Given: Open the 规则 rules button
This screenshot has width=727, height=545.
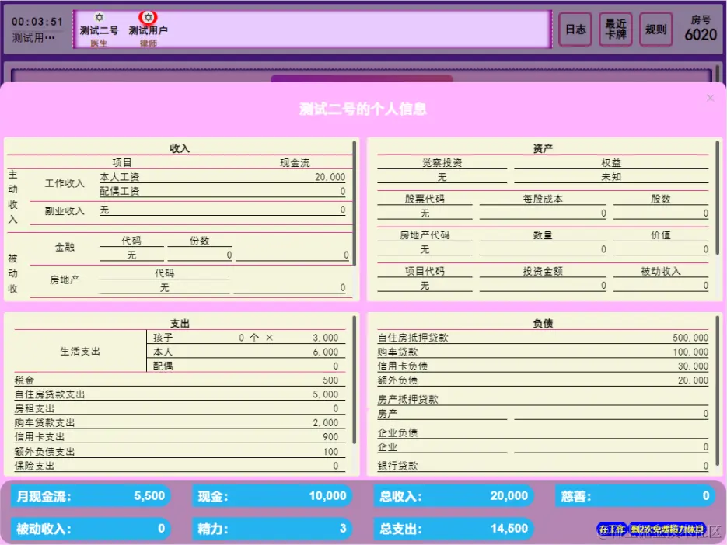Looking at the screenshot, I should pos(655,30).
